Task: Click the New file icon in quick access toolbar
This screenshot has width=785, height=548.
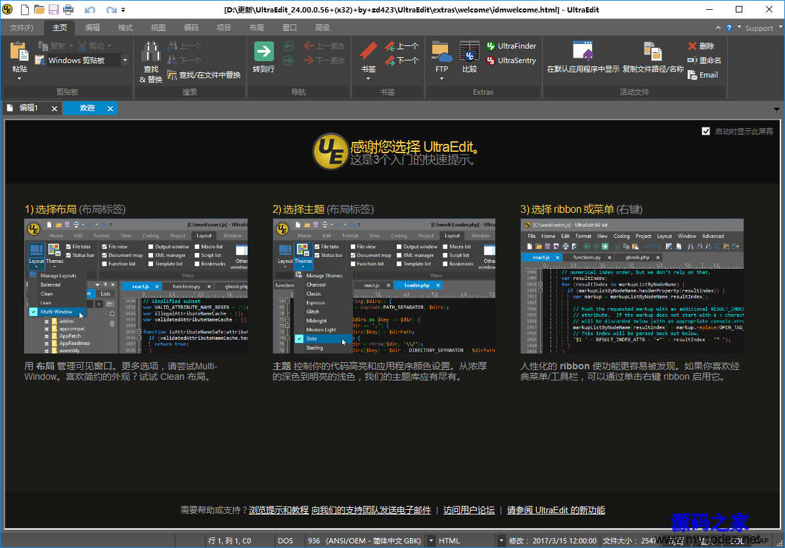Action: pyautogui.click(x=24, y=9)
